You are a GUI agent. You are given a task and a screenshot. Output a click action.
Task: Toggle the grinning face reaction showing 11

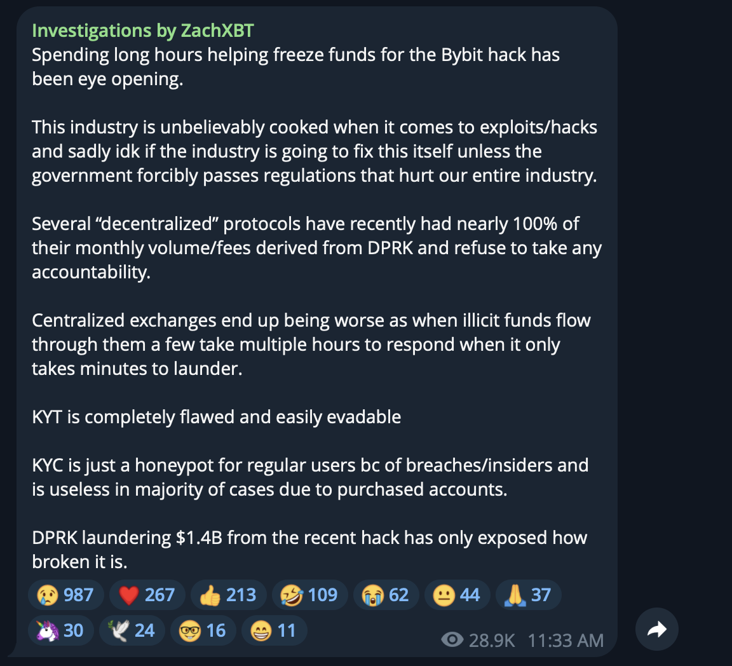coord(274,630)
